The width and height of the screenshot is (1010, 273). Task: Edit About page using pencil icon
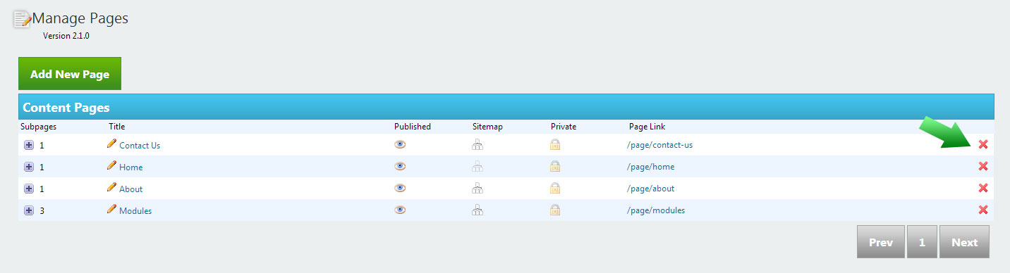pyautogui.click(x=111, y=187)
